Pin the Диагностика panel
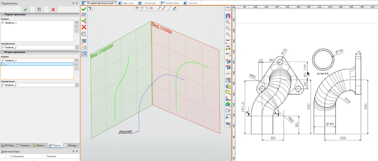The image size is (378, 161). pos(73,151)
